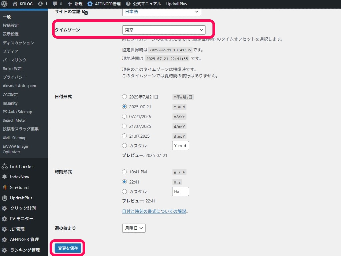
Task: Select date format 21/07/2025
Action: click(x=124, y=126)
